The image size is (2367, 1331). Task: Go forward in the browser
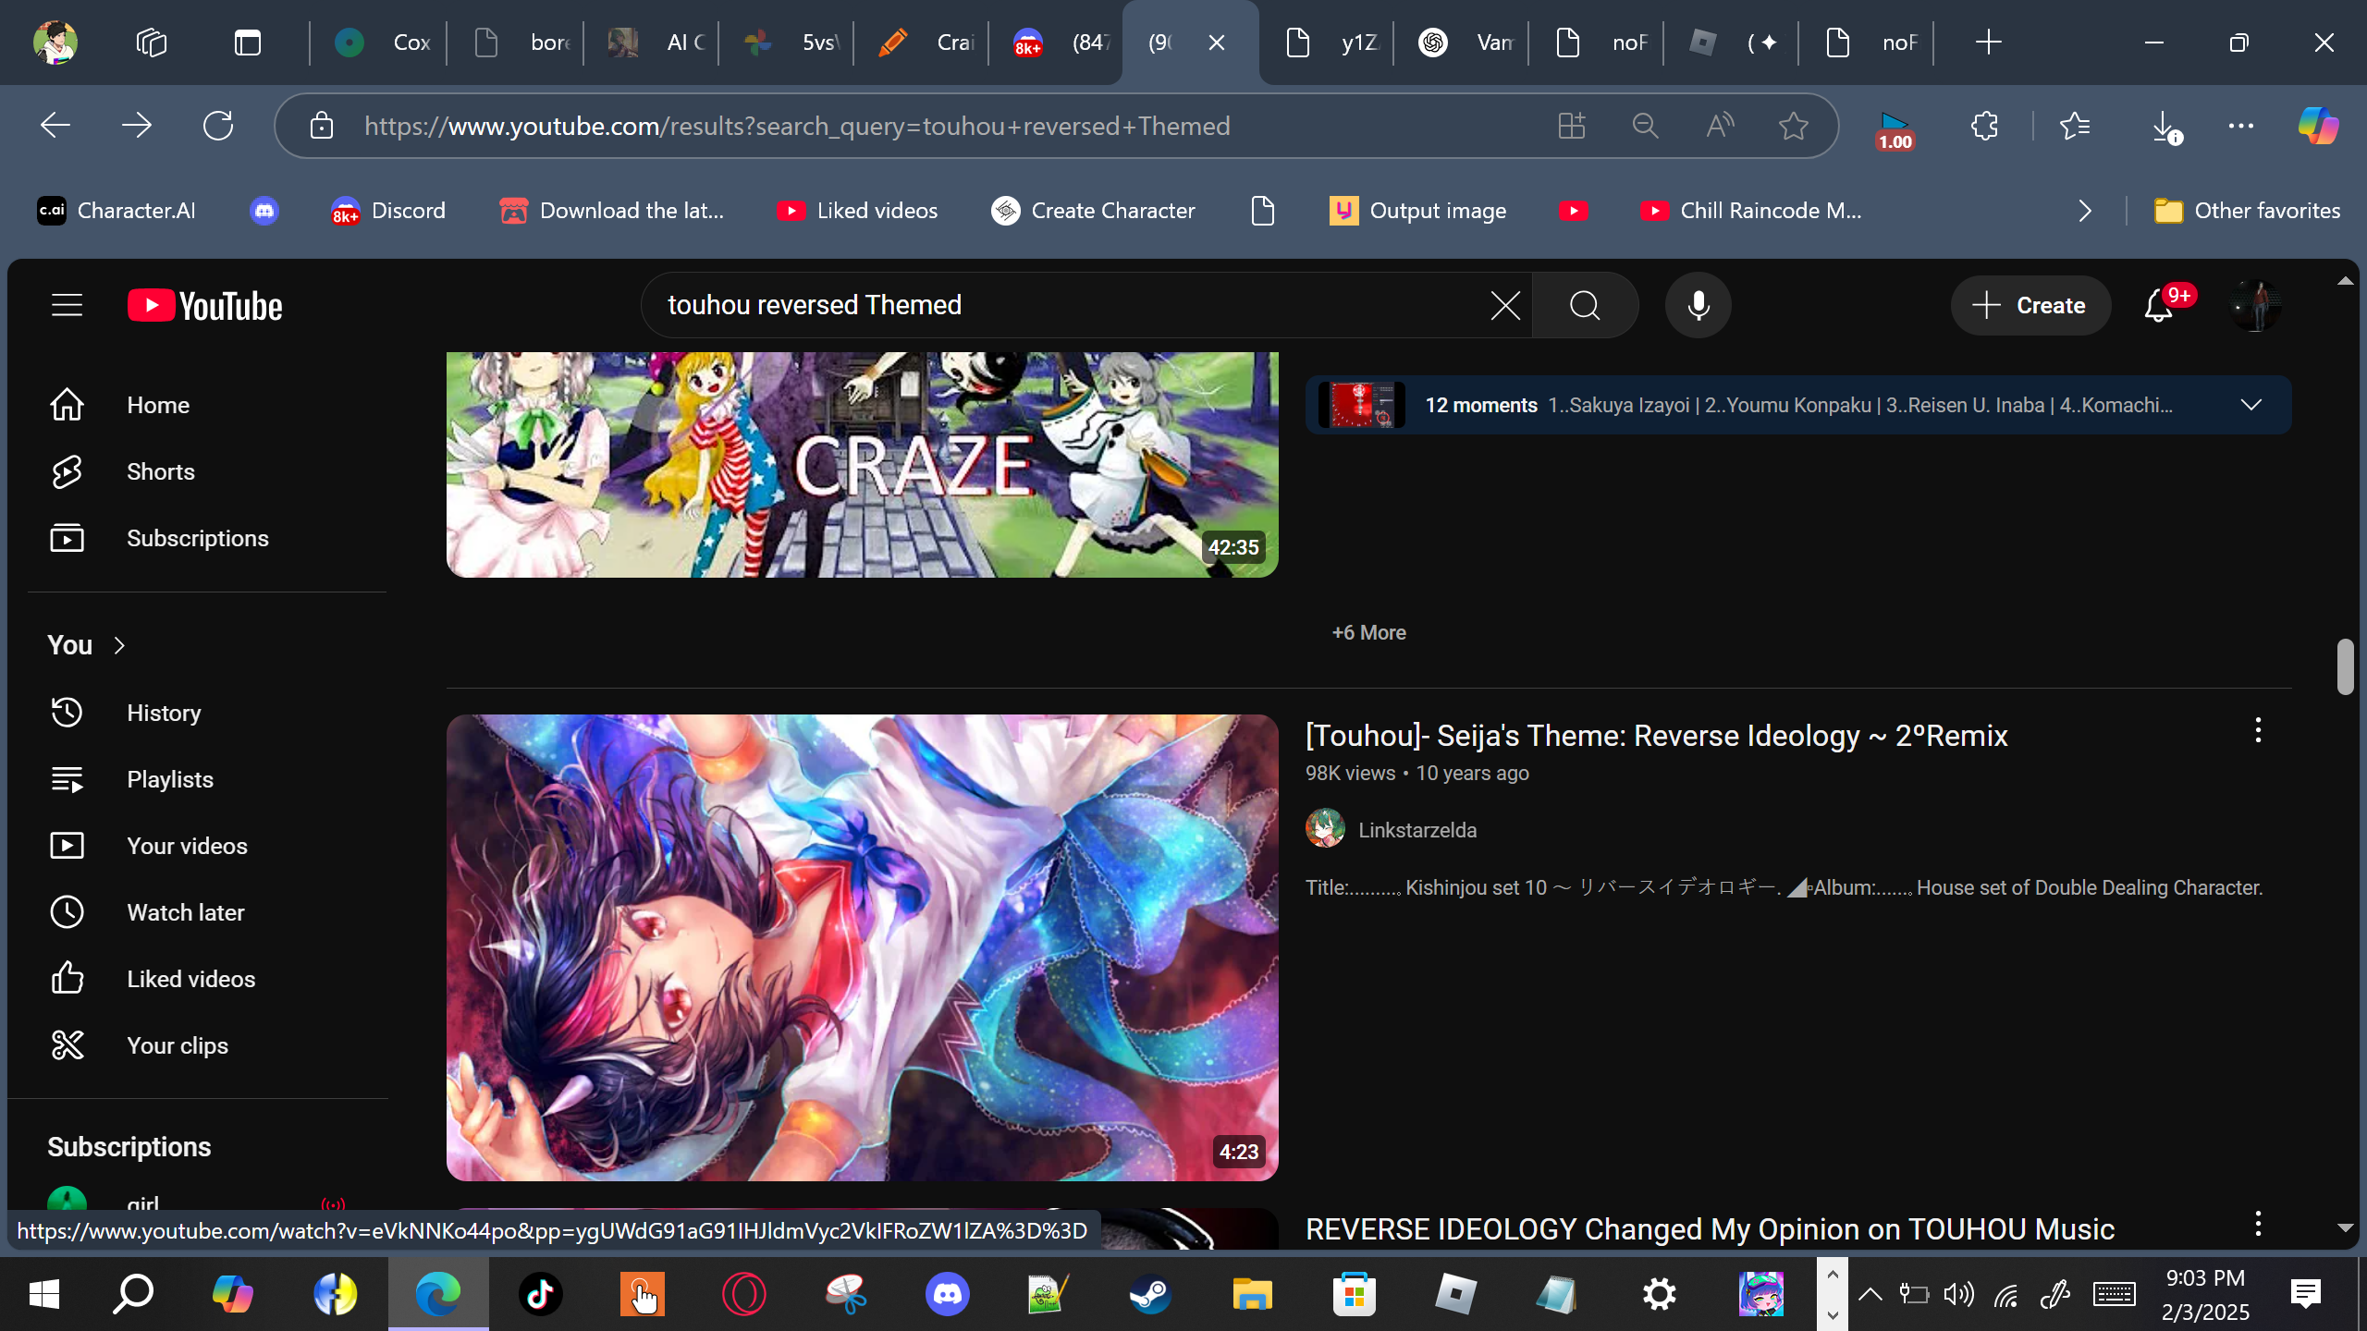pos(137,126)
